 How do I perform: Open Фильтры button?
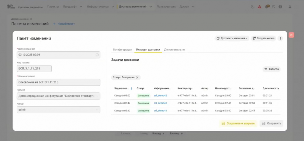coord(271,69)
